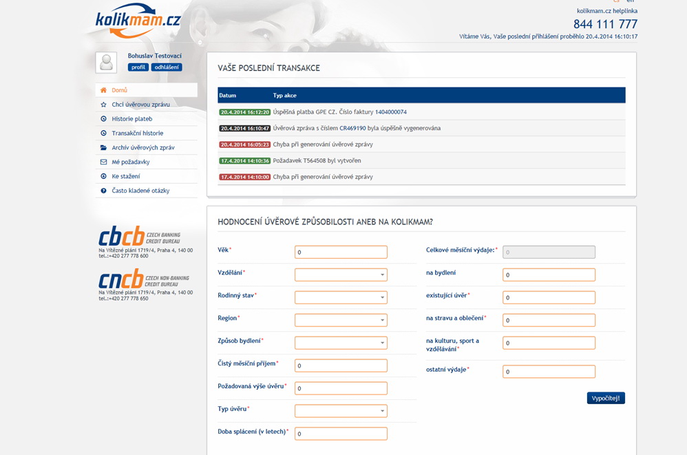Click the home icon beside Domů
Image resolution: width=687 pixels, height=455 pixels.
coord(104,90)
